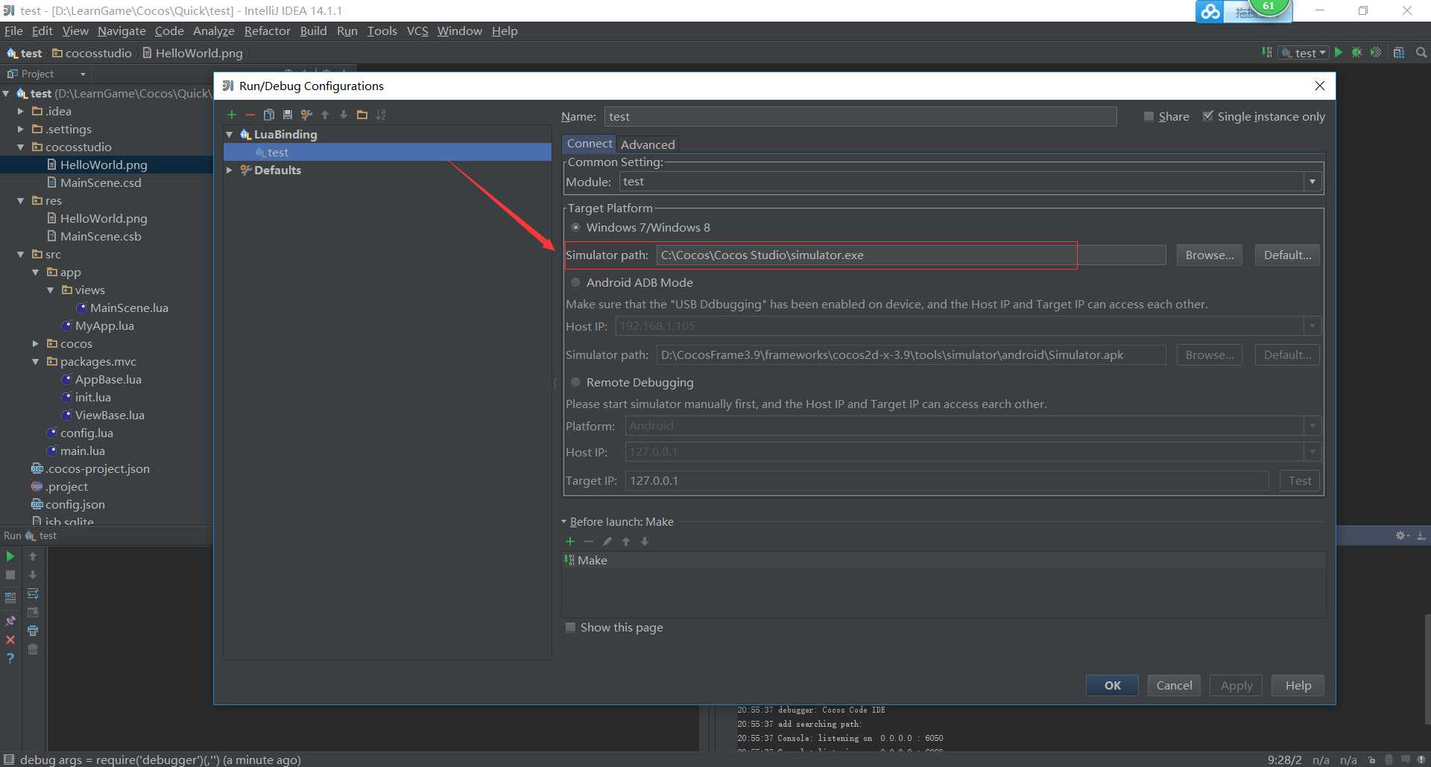Collapse the LuaBinding tree node
This screenshot has height=767, width=1431.
point(230,134)
